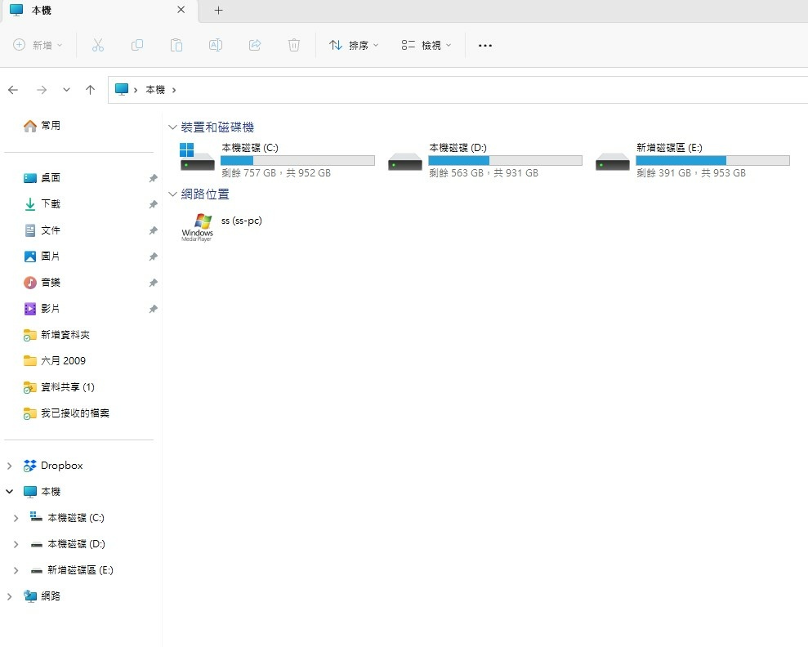Screen dimensions: 808x647
Task: Select 新增磁碟區 (E:) label in the sidebar tree
Action: point(80,570)
